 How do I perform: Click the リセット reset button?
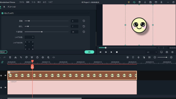click(3, 52)
